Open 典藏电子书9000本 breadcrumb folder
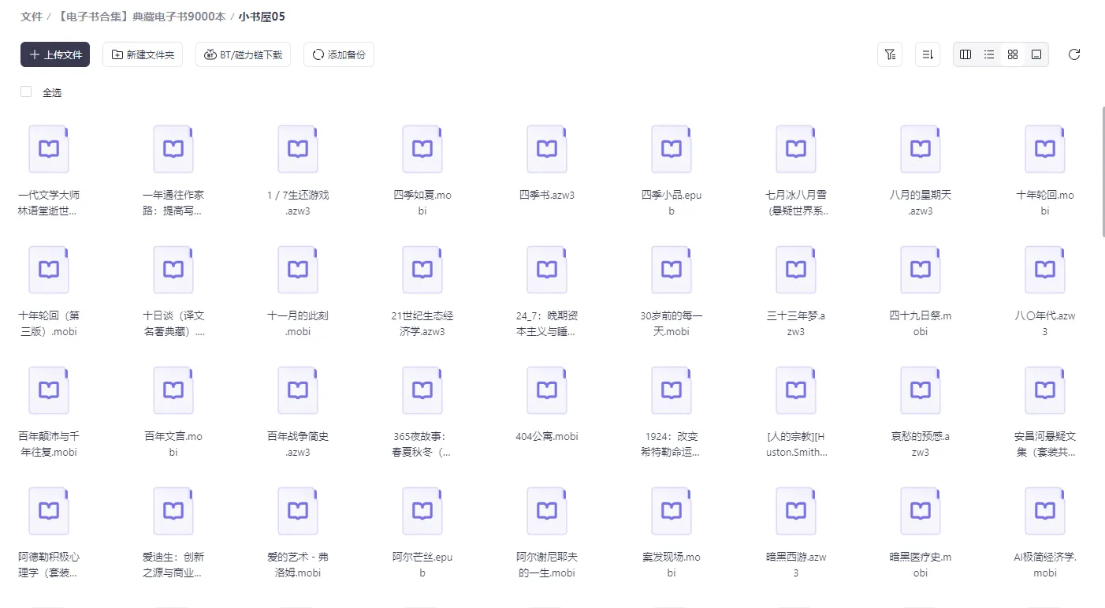The width and height of the screenshot is (1105, 608). coord(140,17)
